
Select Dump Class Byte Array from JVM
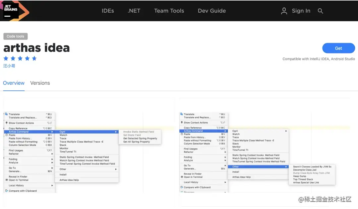[312, 173]
